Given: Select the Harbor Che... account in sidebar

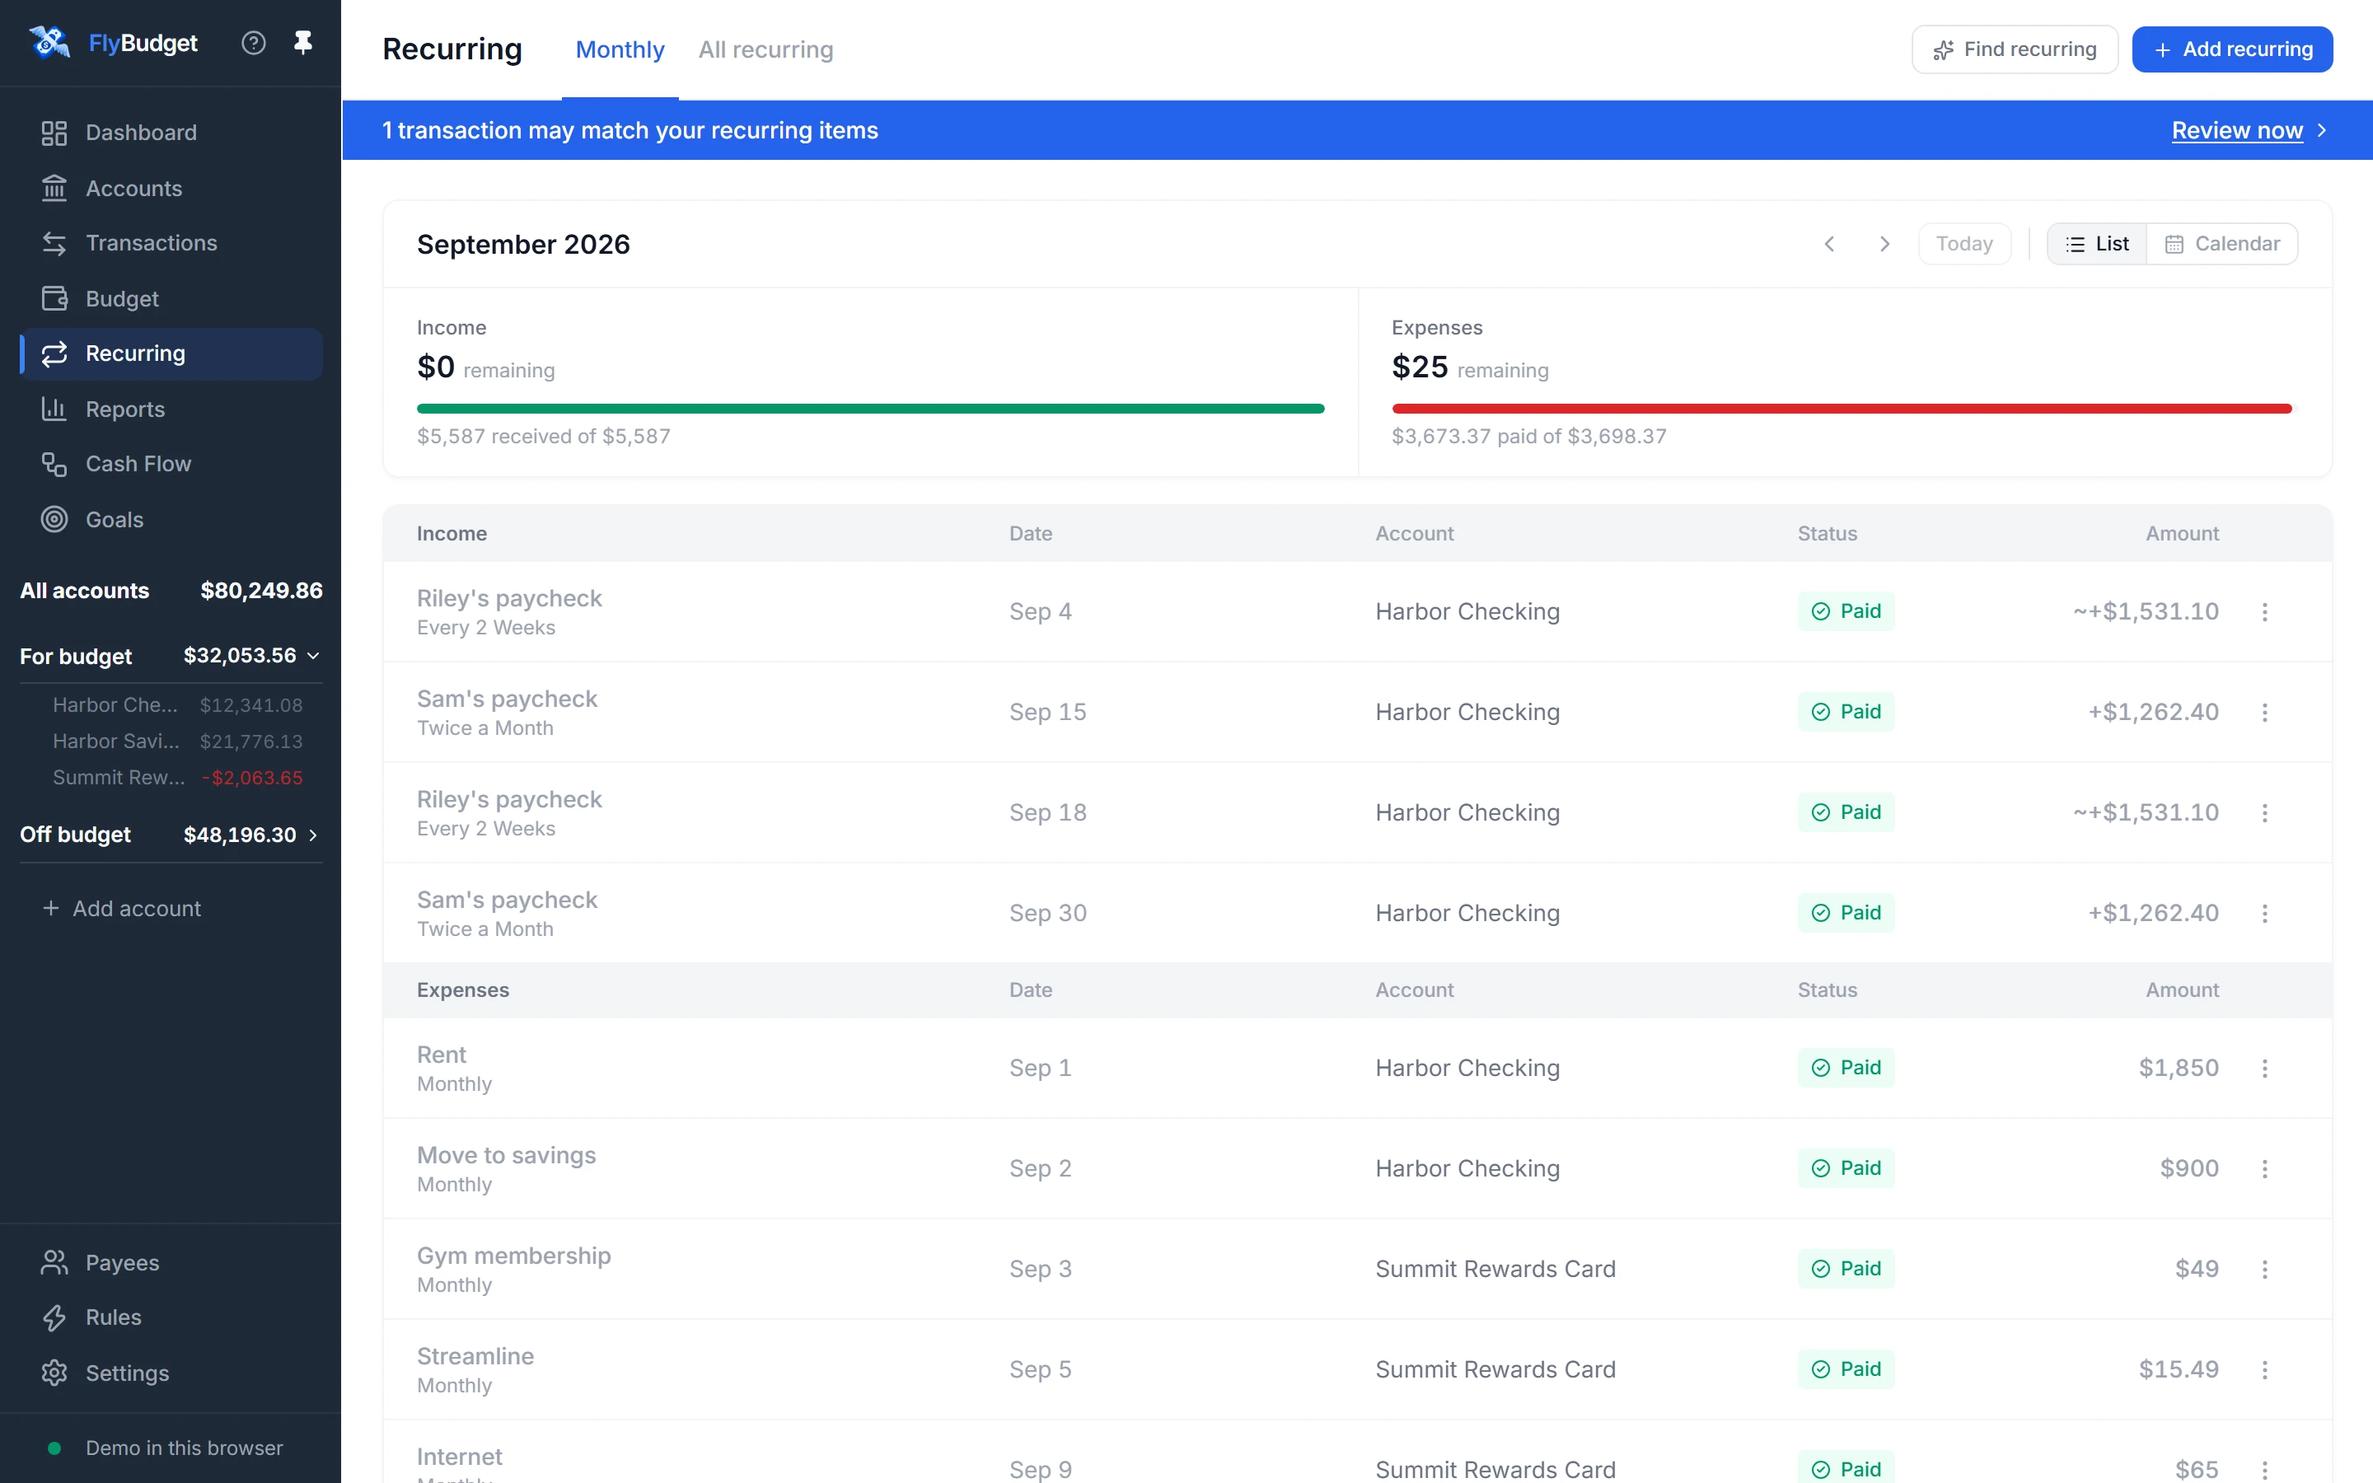Looking at the screenshot, I should pyautogui.click(x=176, y=705).
